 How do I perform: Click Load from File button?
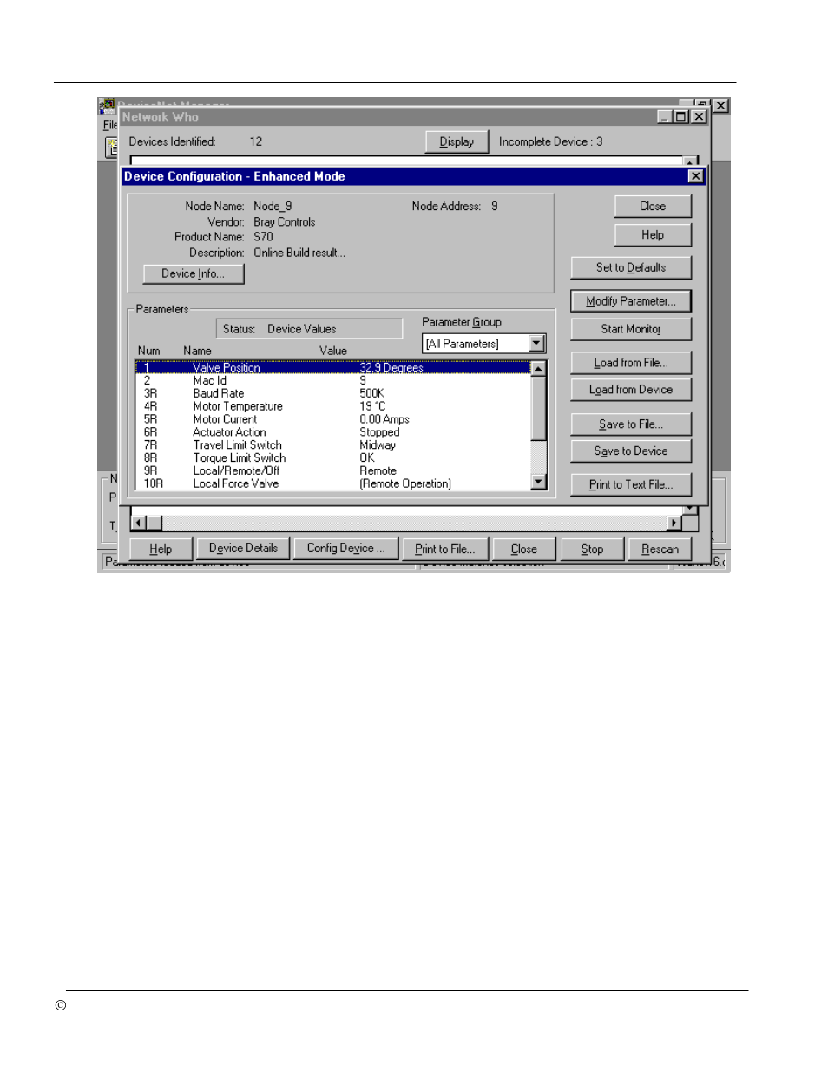click(x=630, y=363)
